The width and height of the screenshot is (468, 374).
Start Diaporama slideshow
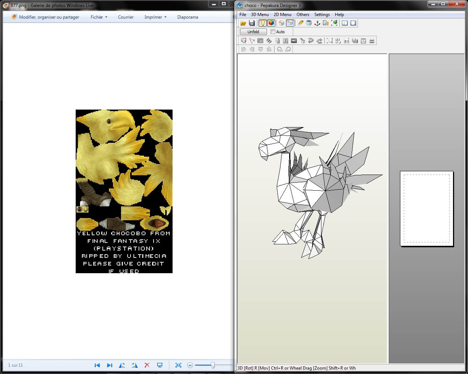(x=188, y=17)
